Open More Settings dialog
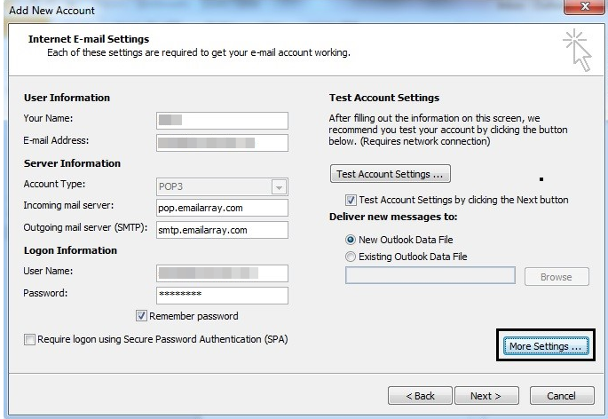 (545, 345)
